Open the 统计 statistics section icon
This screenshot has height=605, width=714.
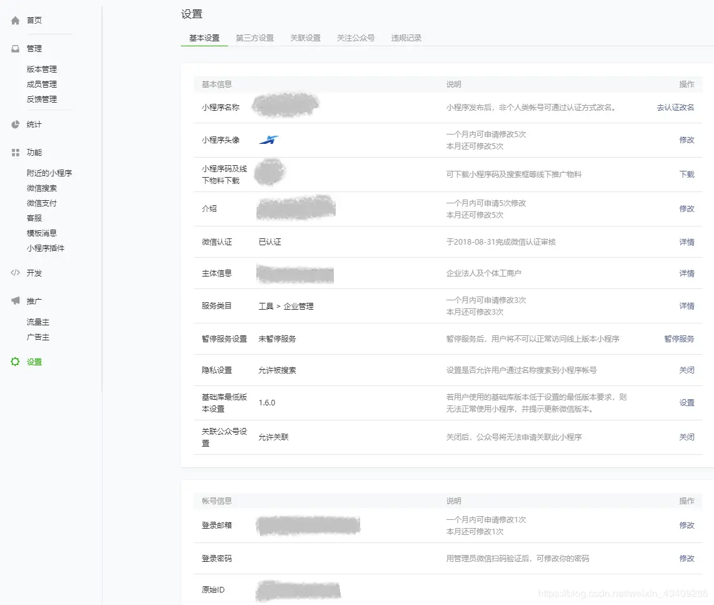pos(14,124)
